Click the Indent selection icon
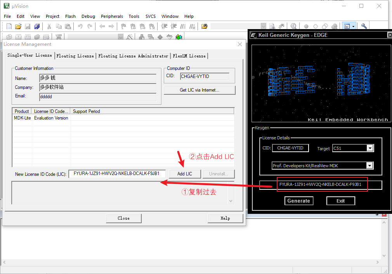 [x=164, y=26]
